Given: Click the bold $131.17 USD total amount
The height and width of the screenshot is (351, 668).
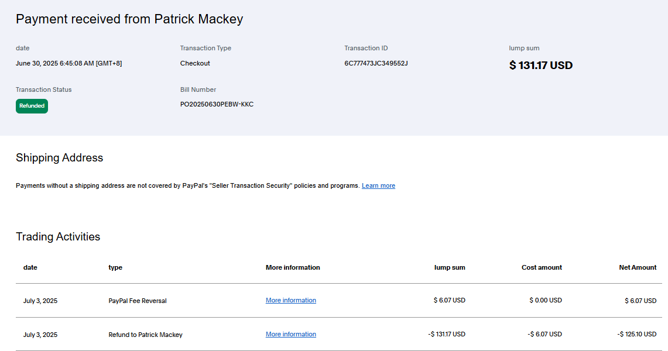Looking at the screenshot, I should coord(540,66).
